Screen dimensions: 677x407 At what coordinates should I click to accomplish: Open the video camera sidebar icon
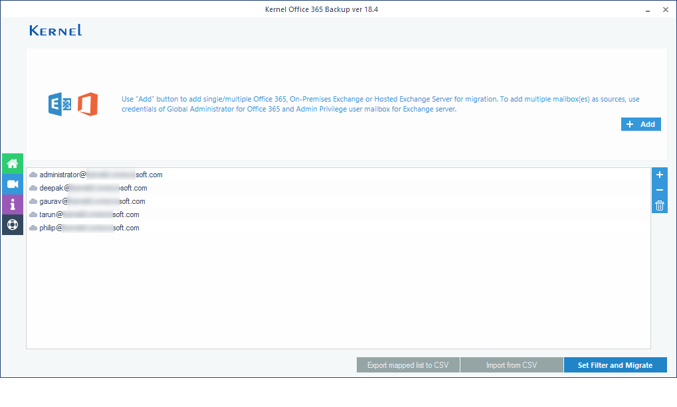tap(13, 185)
